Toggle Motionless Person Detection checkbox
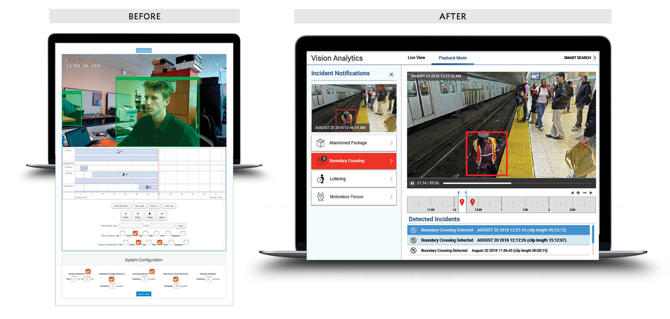This screenshot has height=319, width=670. (x=176, y=279)
